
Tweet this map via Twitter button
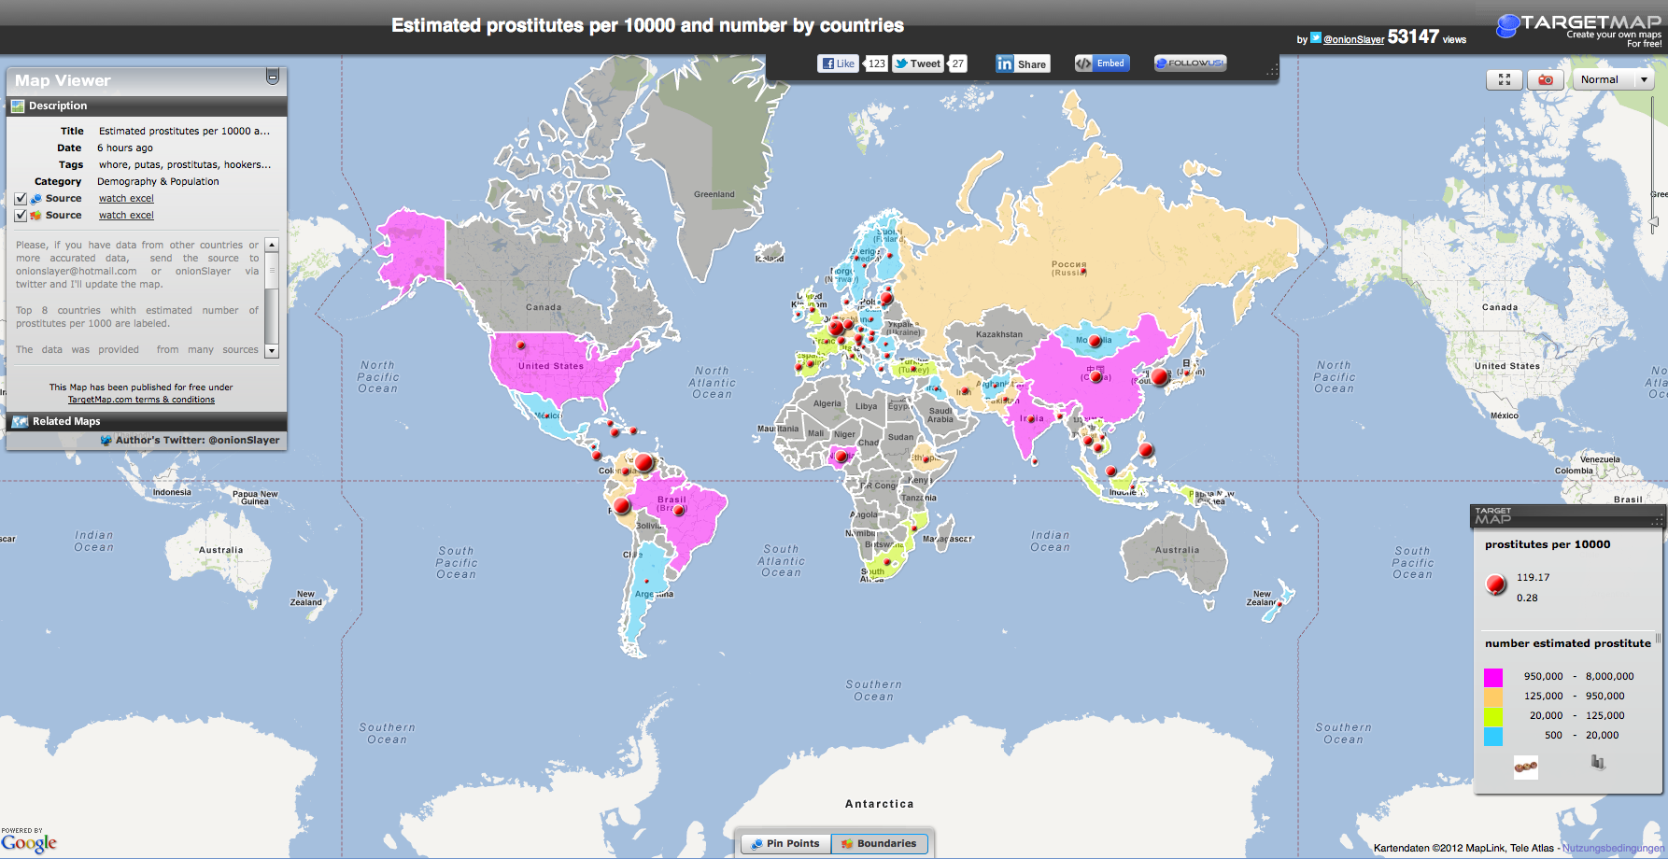pos(917,63)
